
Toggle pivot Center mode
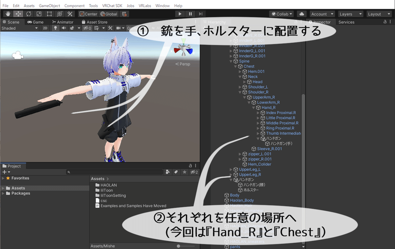[89, 14]
